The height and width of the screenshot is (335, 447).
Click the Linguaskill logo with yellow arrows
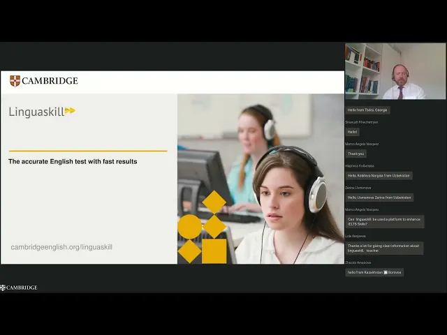point(42,112)
